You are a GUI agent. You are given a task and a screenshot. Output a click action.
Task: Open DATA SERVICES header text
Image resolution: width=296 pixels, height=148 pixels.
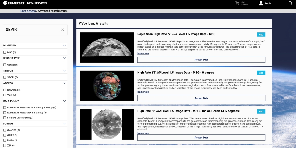point(37,3)
